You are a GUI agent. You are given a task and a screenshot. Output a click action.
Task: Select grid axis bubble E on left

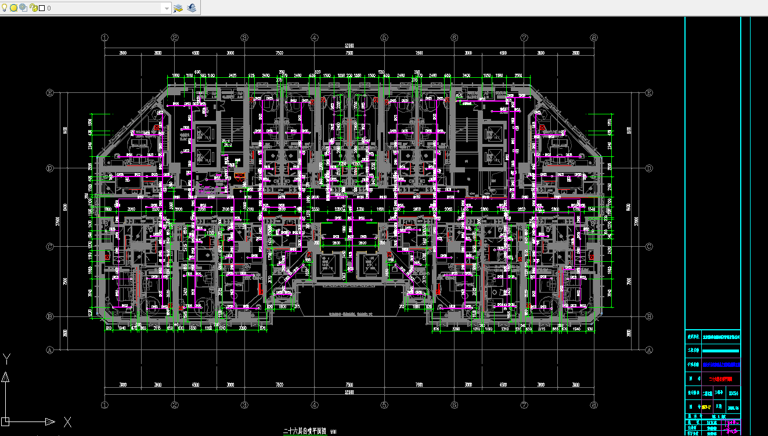click(50, 93)
